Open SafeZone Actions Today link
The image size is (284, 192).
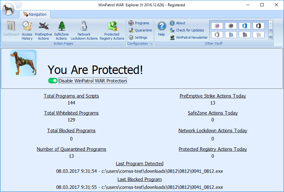pyautogui.click(x=213, y=113)
